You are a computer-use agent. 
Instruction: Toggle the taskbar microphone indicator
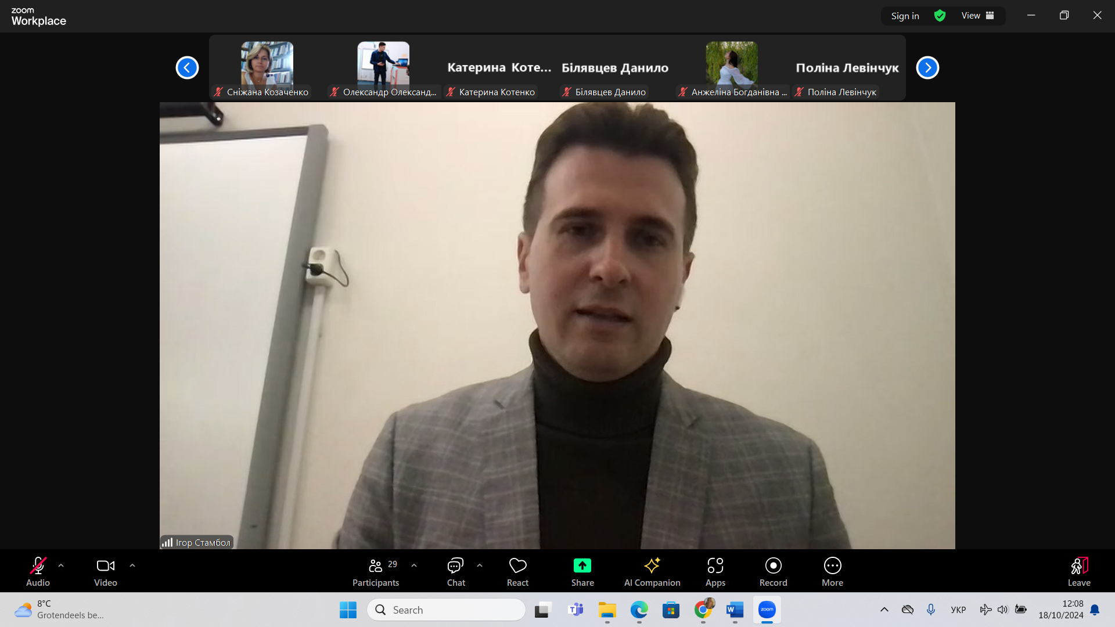tap(931, 610)
